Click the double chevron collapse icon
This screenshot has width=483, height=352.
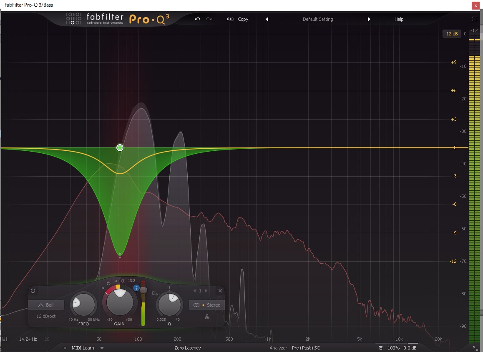123,281
